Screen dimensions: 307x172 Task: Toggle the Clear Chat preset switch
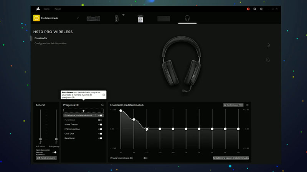(x=100, y=133)
